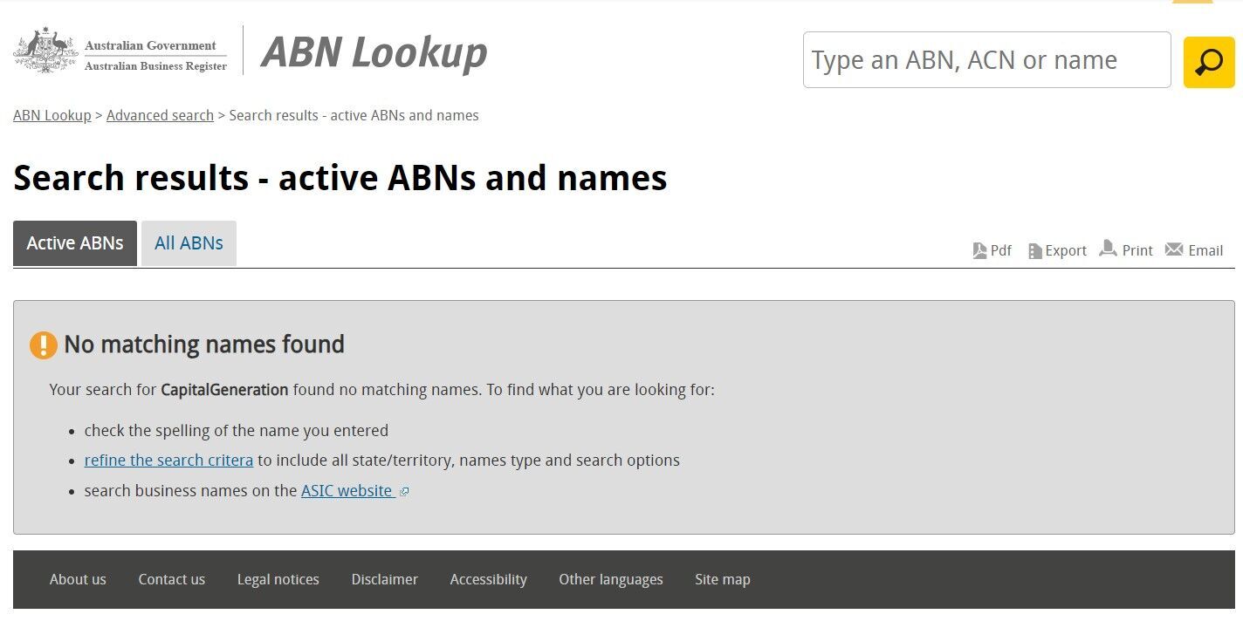This screenshot has width=1243, height=621.
Task: Click the No matching names found heading
Action: tap(204, 345)
